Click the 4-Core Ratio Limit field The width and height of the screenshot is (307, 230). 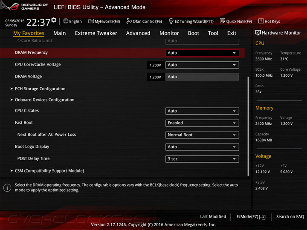202,41
